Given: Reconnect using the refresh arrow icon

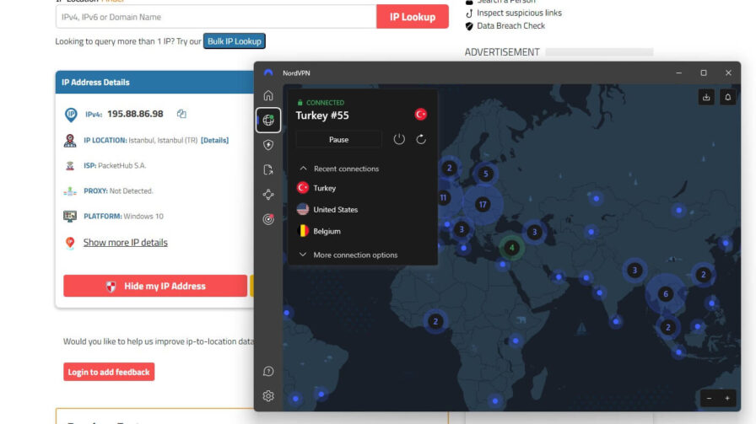Looking at the screenshot, I should pyautogui.click(x=421, y=139).
